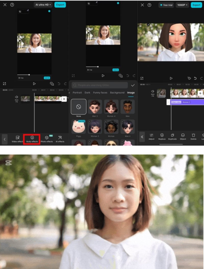Switch to the Funny faces tab

click(100, 92)
